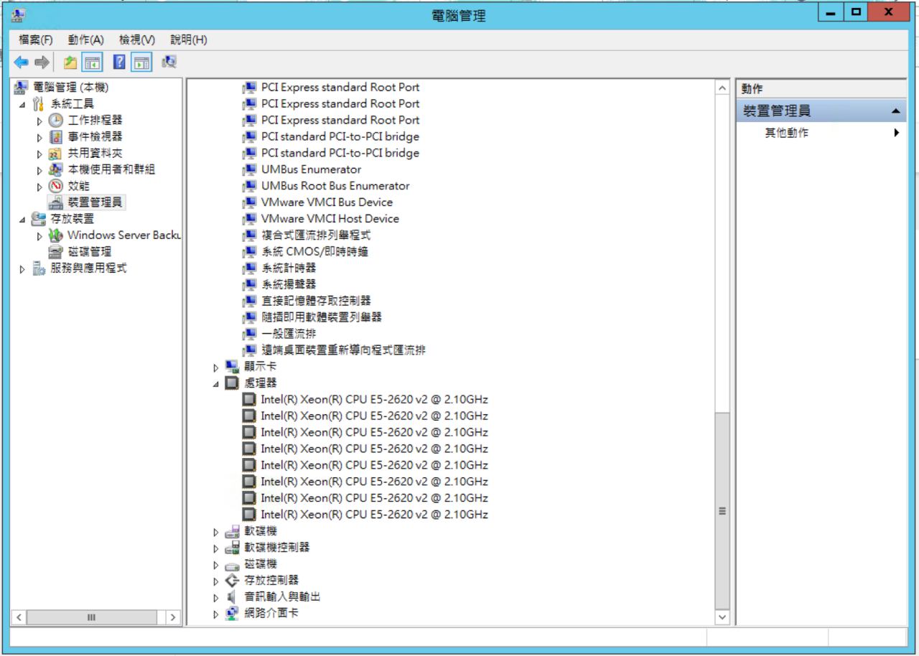
Task: Click the 軟碟機 floppy drive icon
Action: (x=233, y=531)
